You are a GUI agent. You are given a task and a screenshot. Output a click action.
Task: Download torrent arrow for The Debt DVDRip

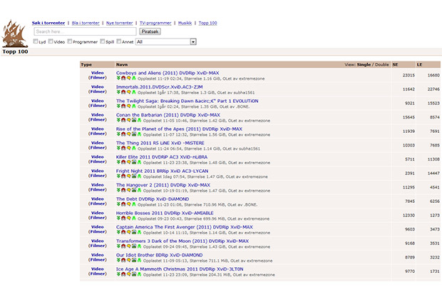118,204
